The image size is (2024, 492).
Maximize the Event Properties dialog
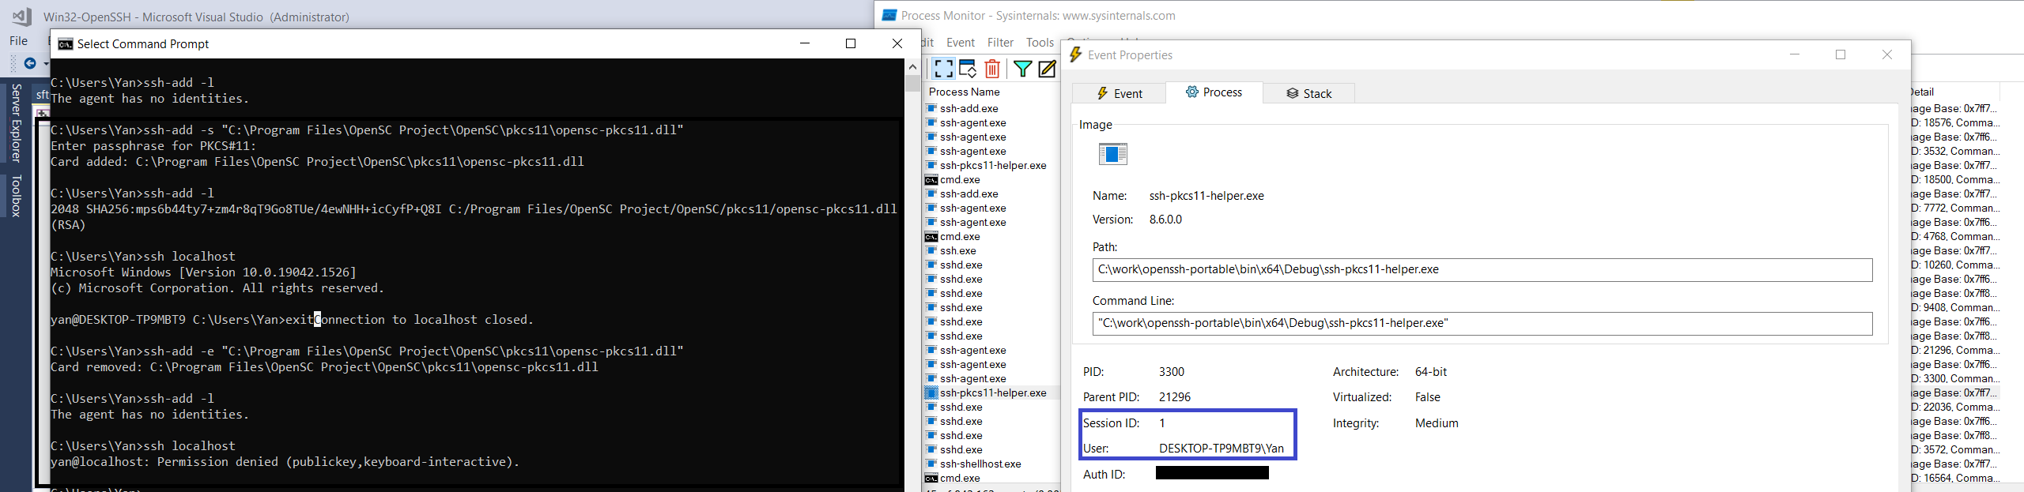click(1841, 54)
